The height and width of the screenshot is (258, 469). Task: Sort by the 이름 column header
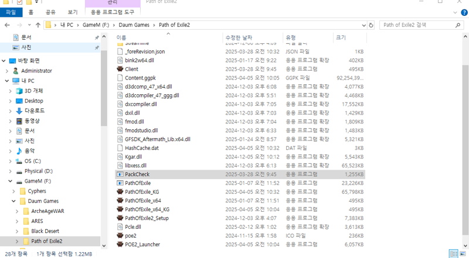(121, 37)
